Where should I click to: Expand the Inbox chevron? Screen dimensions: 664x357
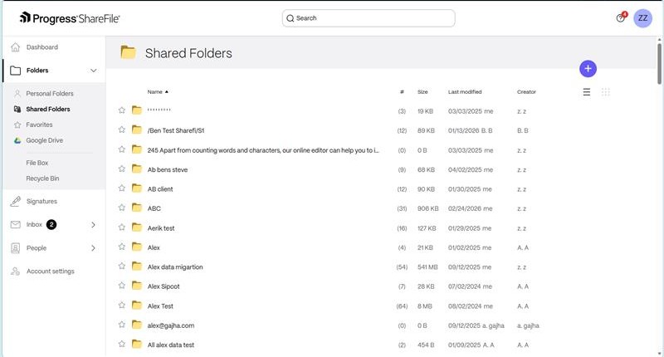click(x=93, y=225)
